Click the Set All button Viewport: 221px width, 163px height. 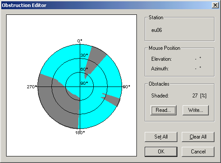(x=161, y=137)
